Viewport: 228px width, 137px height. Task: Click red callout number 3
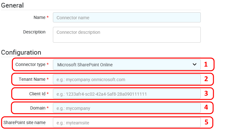tap(206, 93)
